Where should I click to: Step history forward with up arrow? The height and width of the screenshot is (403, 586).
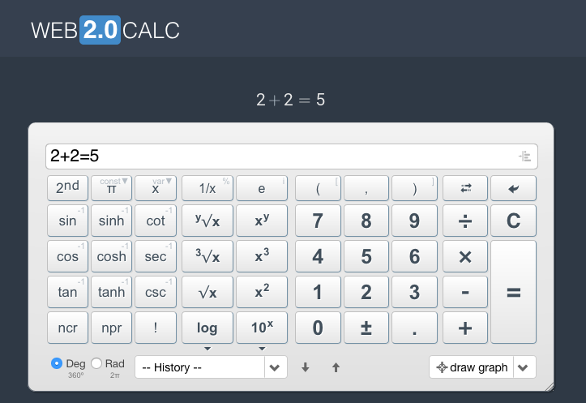click(x=336, y=367)
